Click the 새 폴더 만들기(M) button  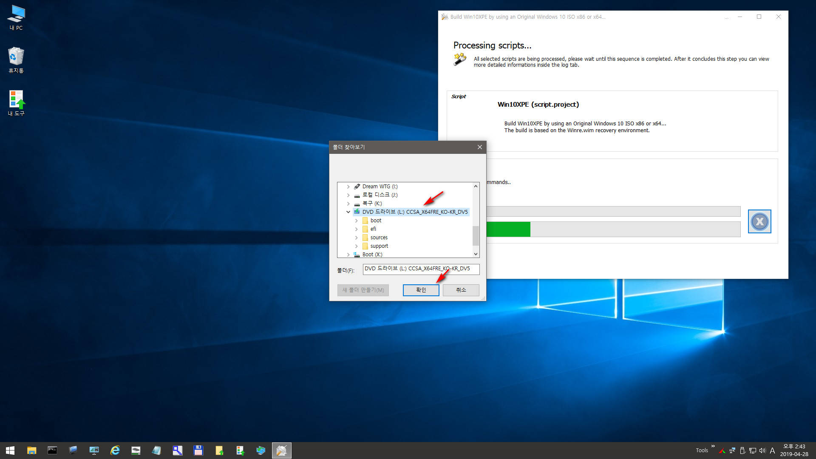point(363,290)
